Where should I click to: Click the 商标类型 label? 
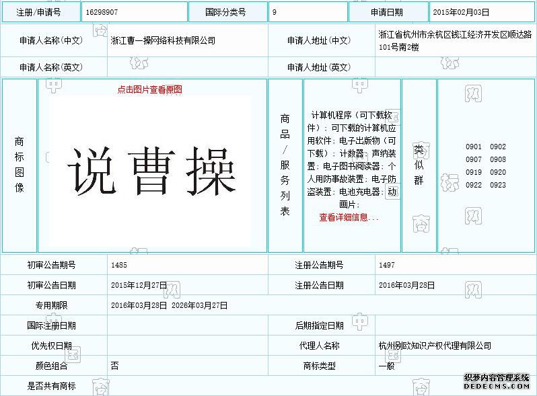point(319,366)
